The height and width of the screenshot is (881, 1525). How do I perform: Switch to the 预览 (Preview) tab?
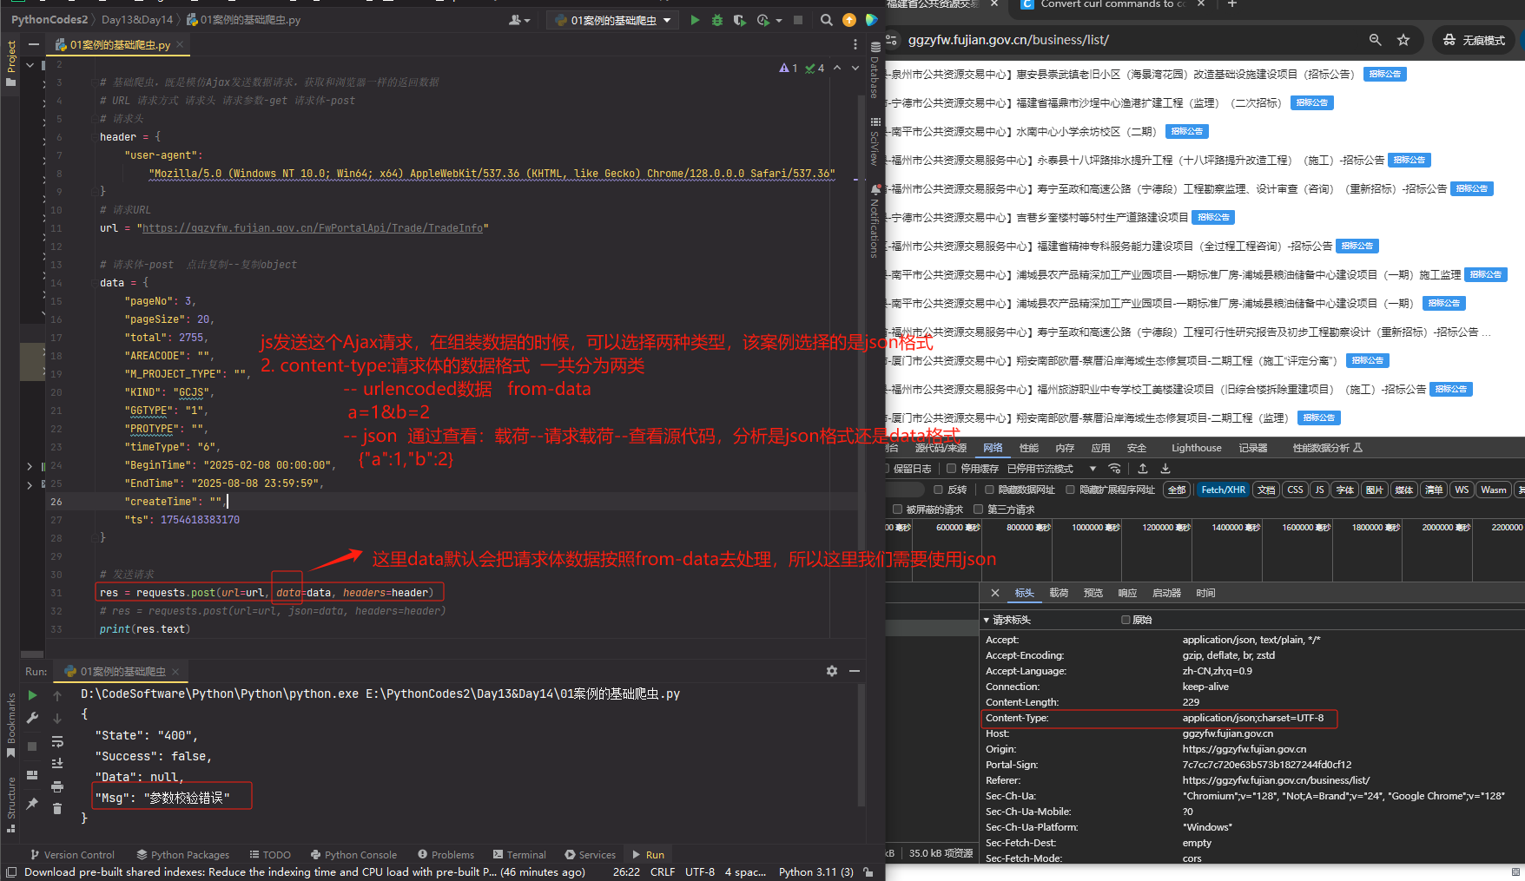1093,593
